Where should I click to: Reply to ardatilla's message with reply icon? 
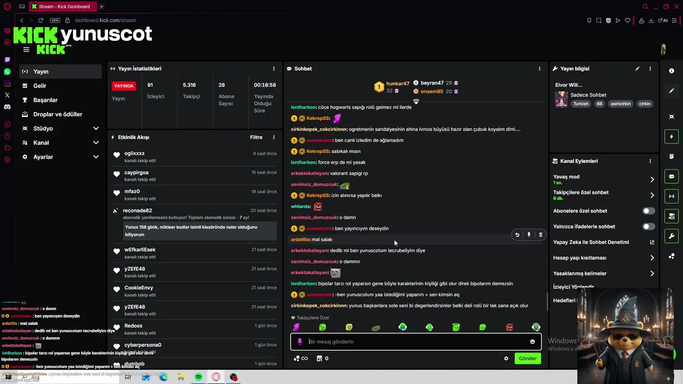pos(517,235)
